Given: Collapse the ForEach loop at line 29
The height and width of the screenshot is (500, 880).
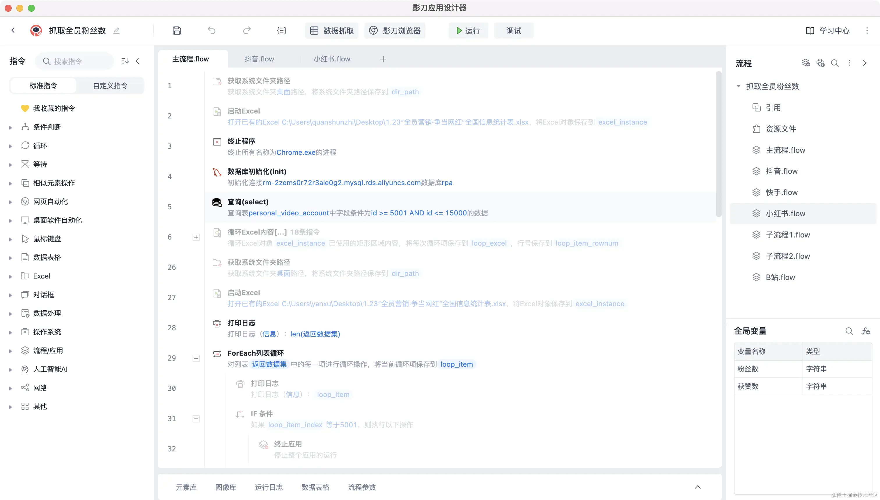Looking at the screenshot, I should pyautogui.click(x=196, y=358).
